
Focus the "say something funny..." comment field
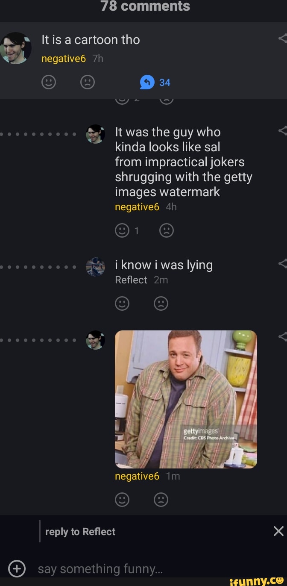[128, 569]
